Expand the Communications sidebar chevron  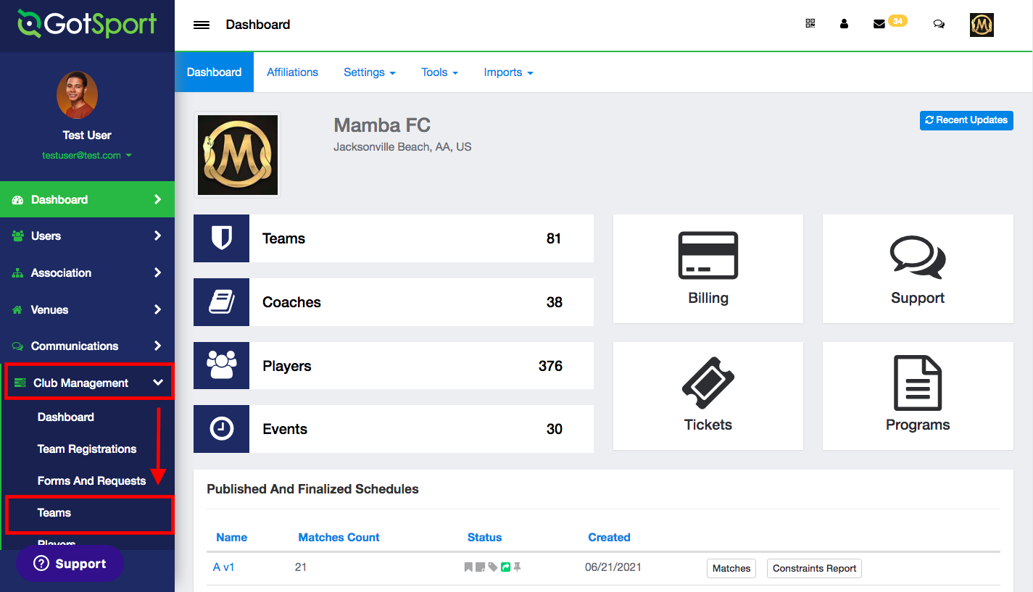click(157, 346)
